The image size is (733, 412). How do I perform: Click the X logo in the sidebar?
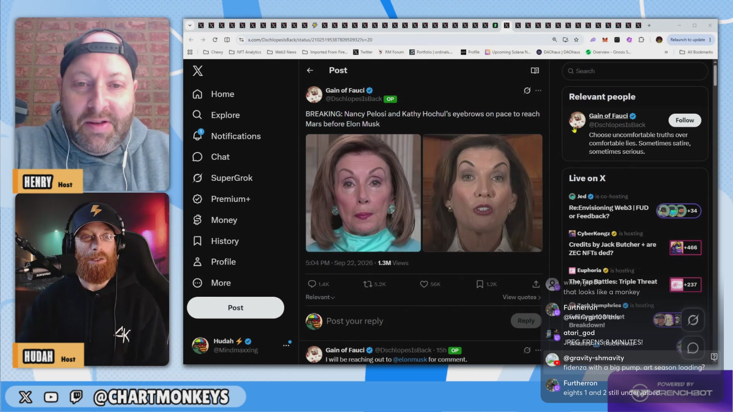click(198, 71)
